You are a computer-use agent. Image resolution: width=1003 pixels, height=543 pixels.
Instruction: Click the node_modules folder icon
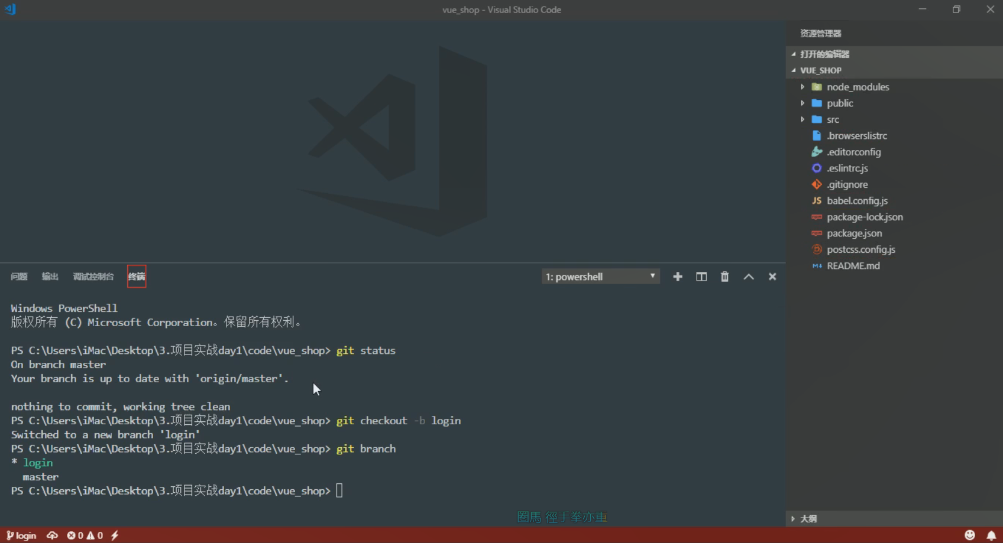click(817, 87)
